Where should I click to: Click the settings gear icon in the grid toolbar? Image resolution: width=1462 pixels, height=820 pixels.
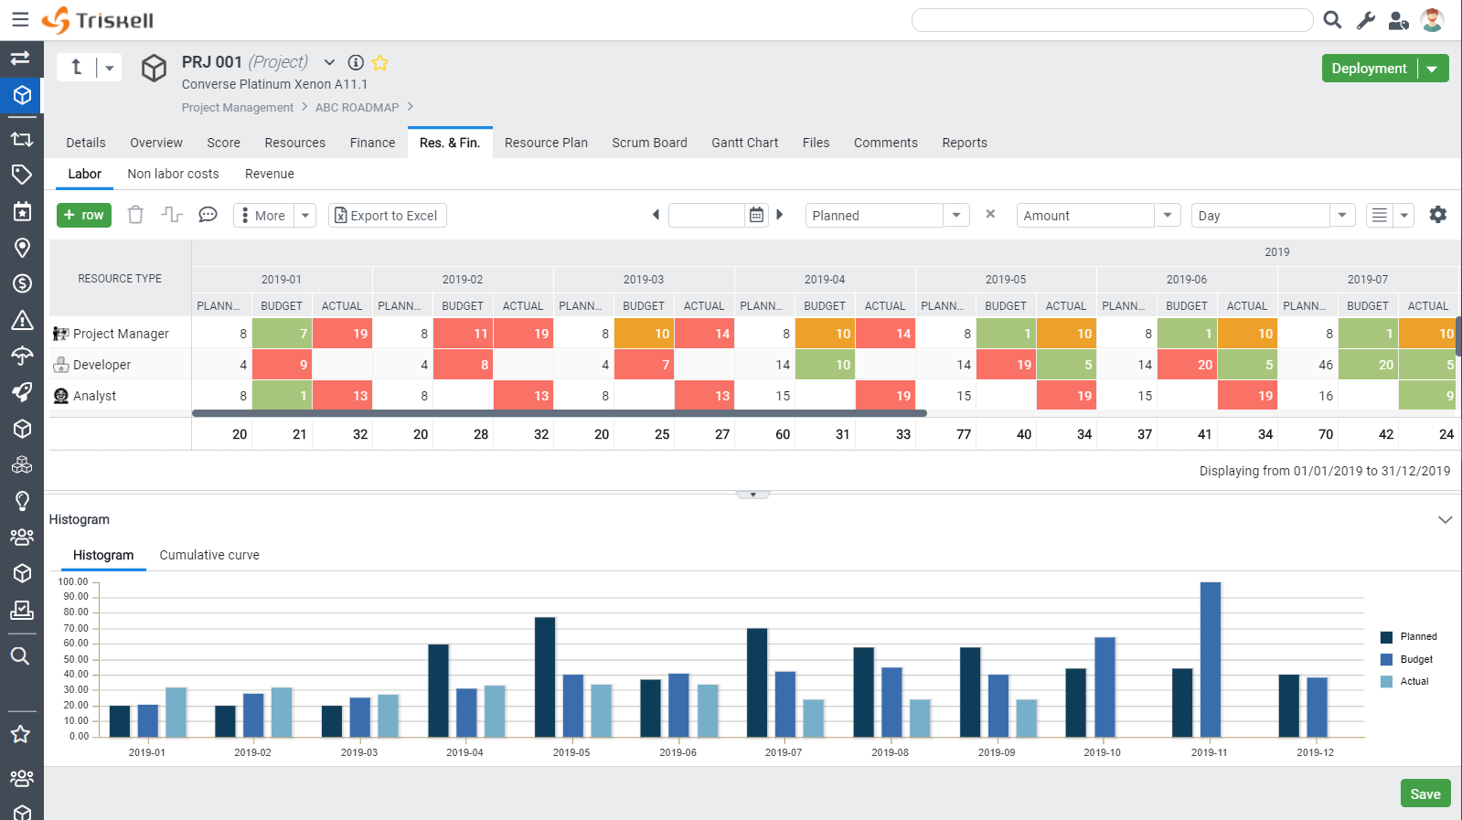coord(1438,215)
